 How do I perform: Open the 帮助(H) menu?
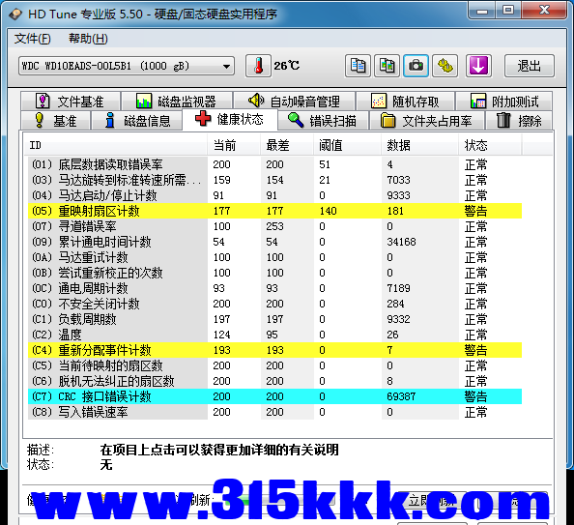coord(88,39)
